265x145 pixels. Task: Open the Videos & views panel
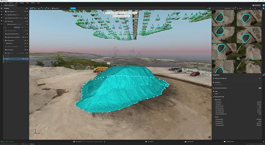[x=229, y=142]
